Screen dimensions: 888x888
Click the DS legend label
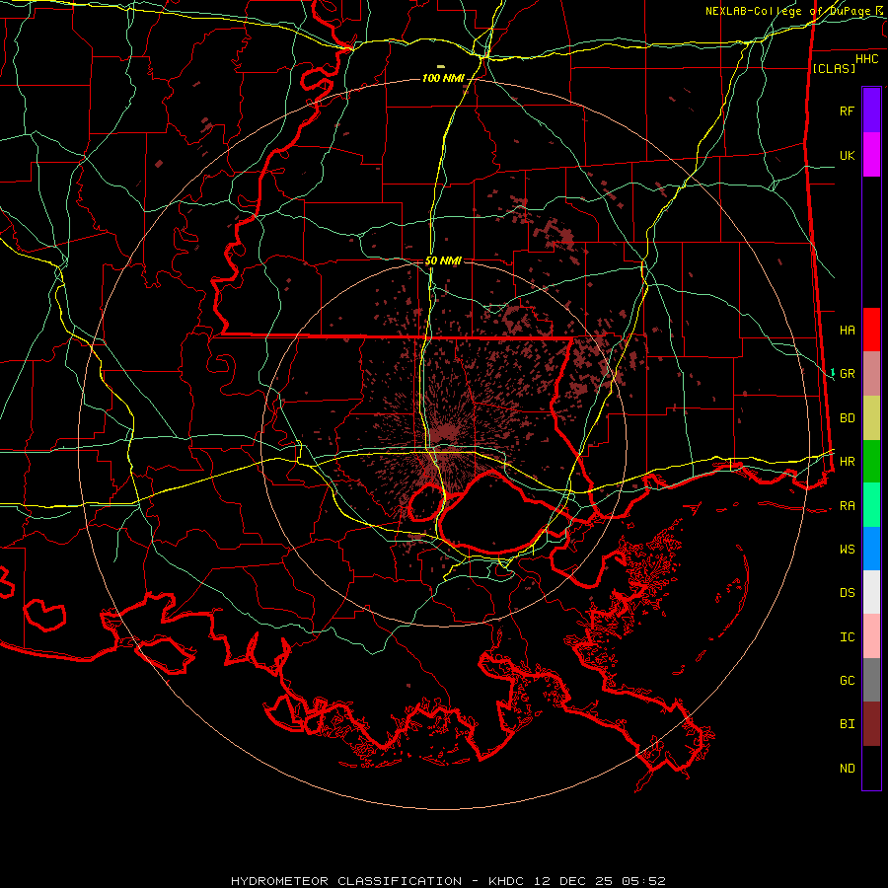pyautogui.click(x=847, y=593)
